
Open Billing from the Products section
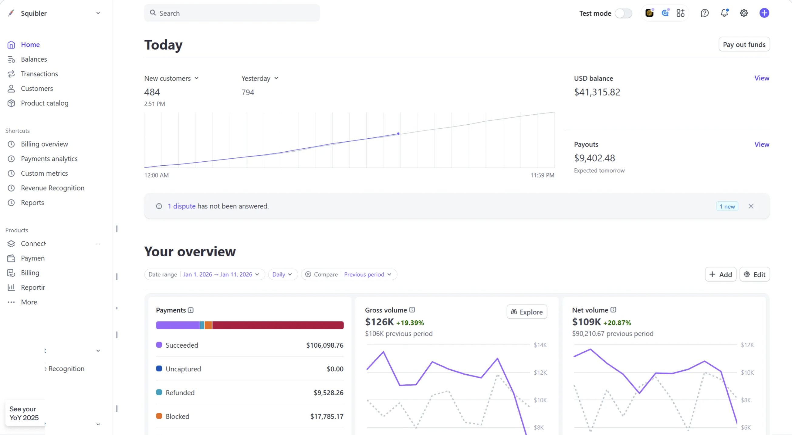(x=30, y=272)
